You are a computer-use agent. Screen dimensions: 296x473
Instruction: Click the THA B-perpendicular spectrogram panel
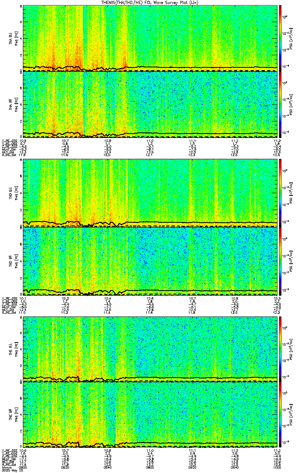150,38
